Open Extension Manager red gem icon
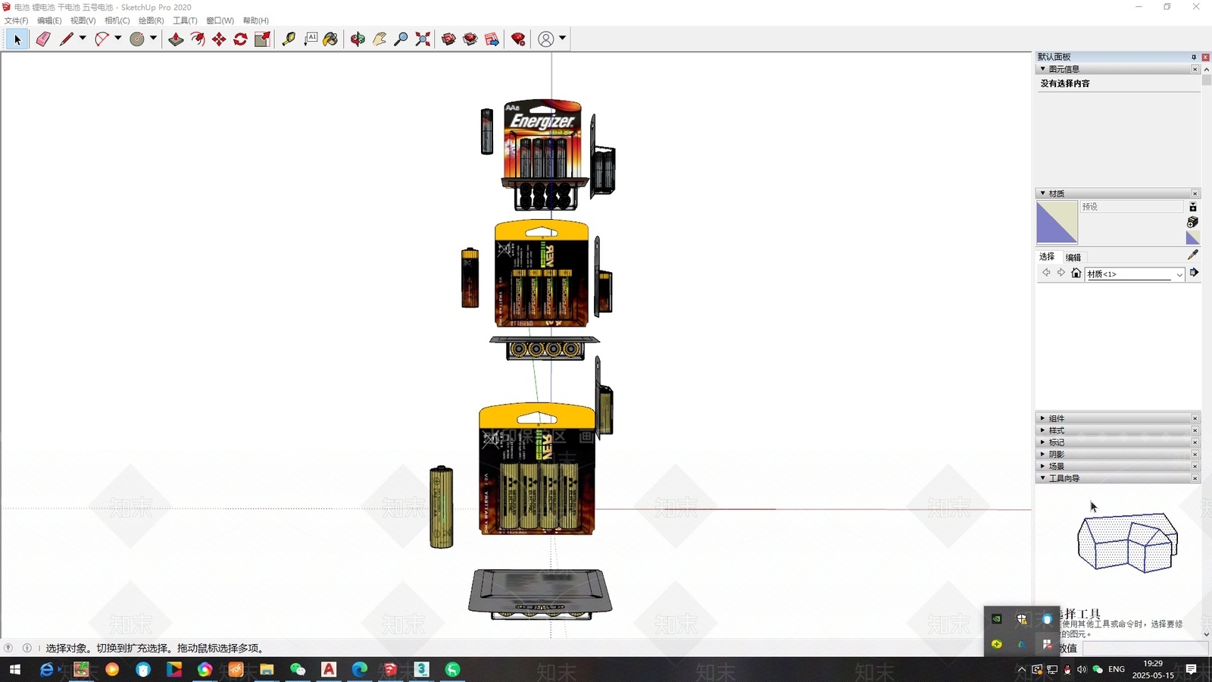The image size is (1212, 682). pos(518,39)
